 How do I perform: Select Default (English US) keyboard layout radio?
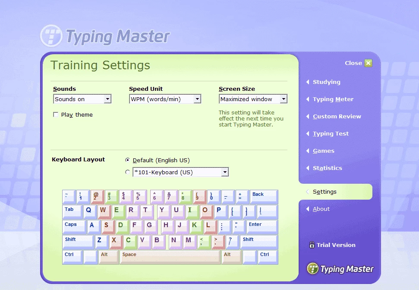127,160
